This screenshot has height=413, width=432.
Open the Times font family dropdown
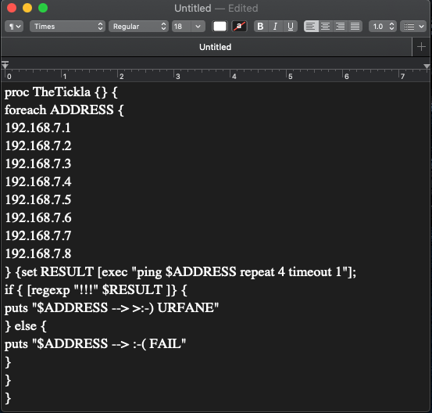tap(67, 27)
